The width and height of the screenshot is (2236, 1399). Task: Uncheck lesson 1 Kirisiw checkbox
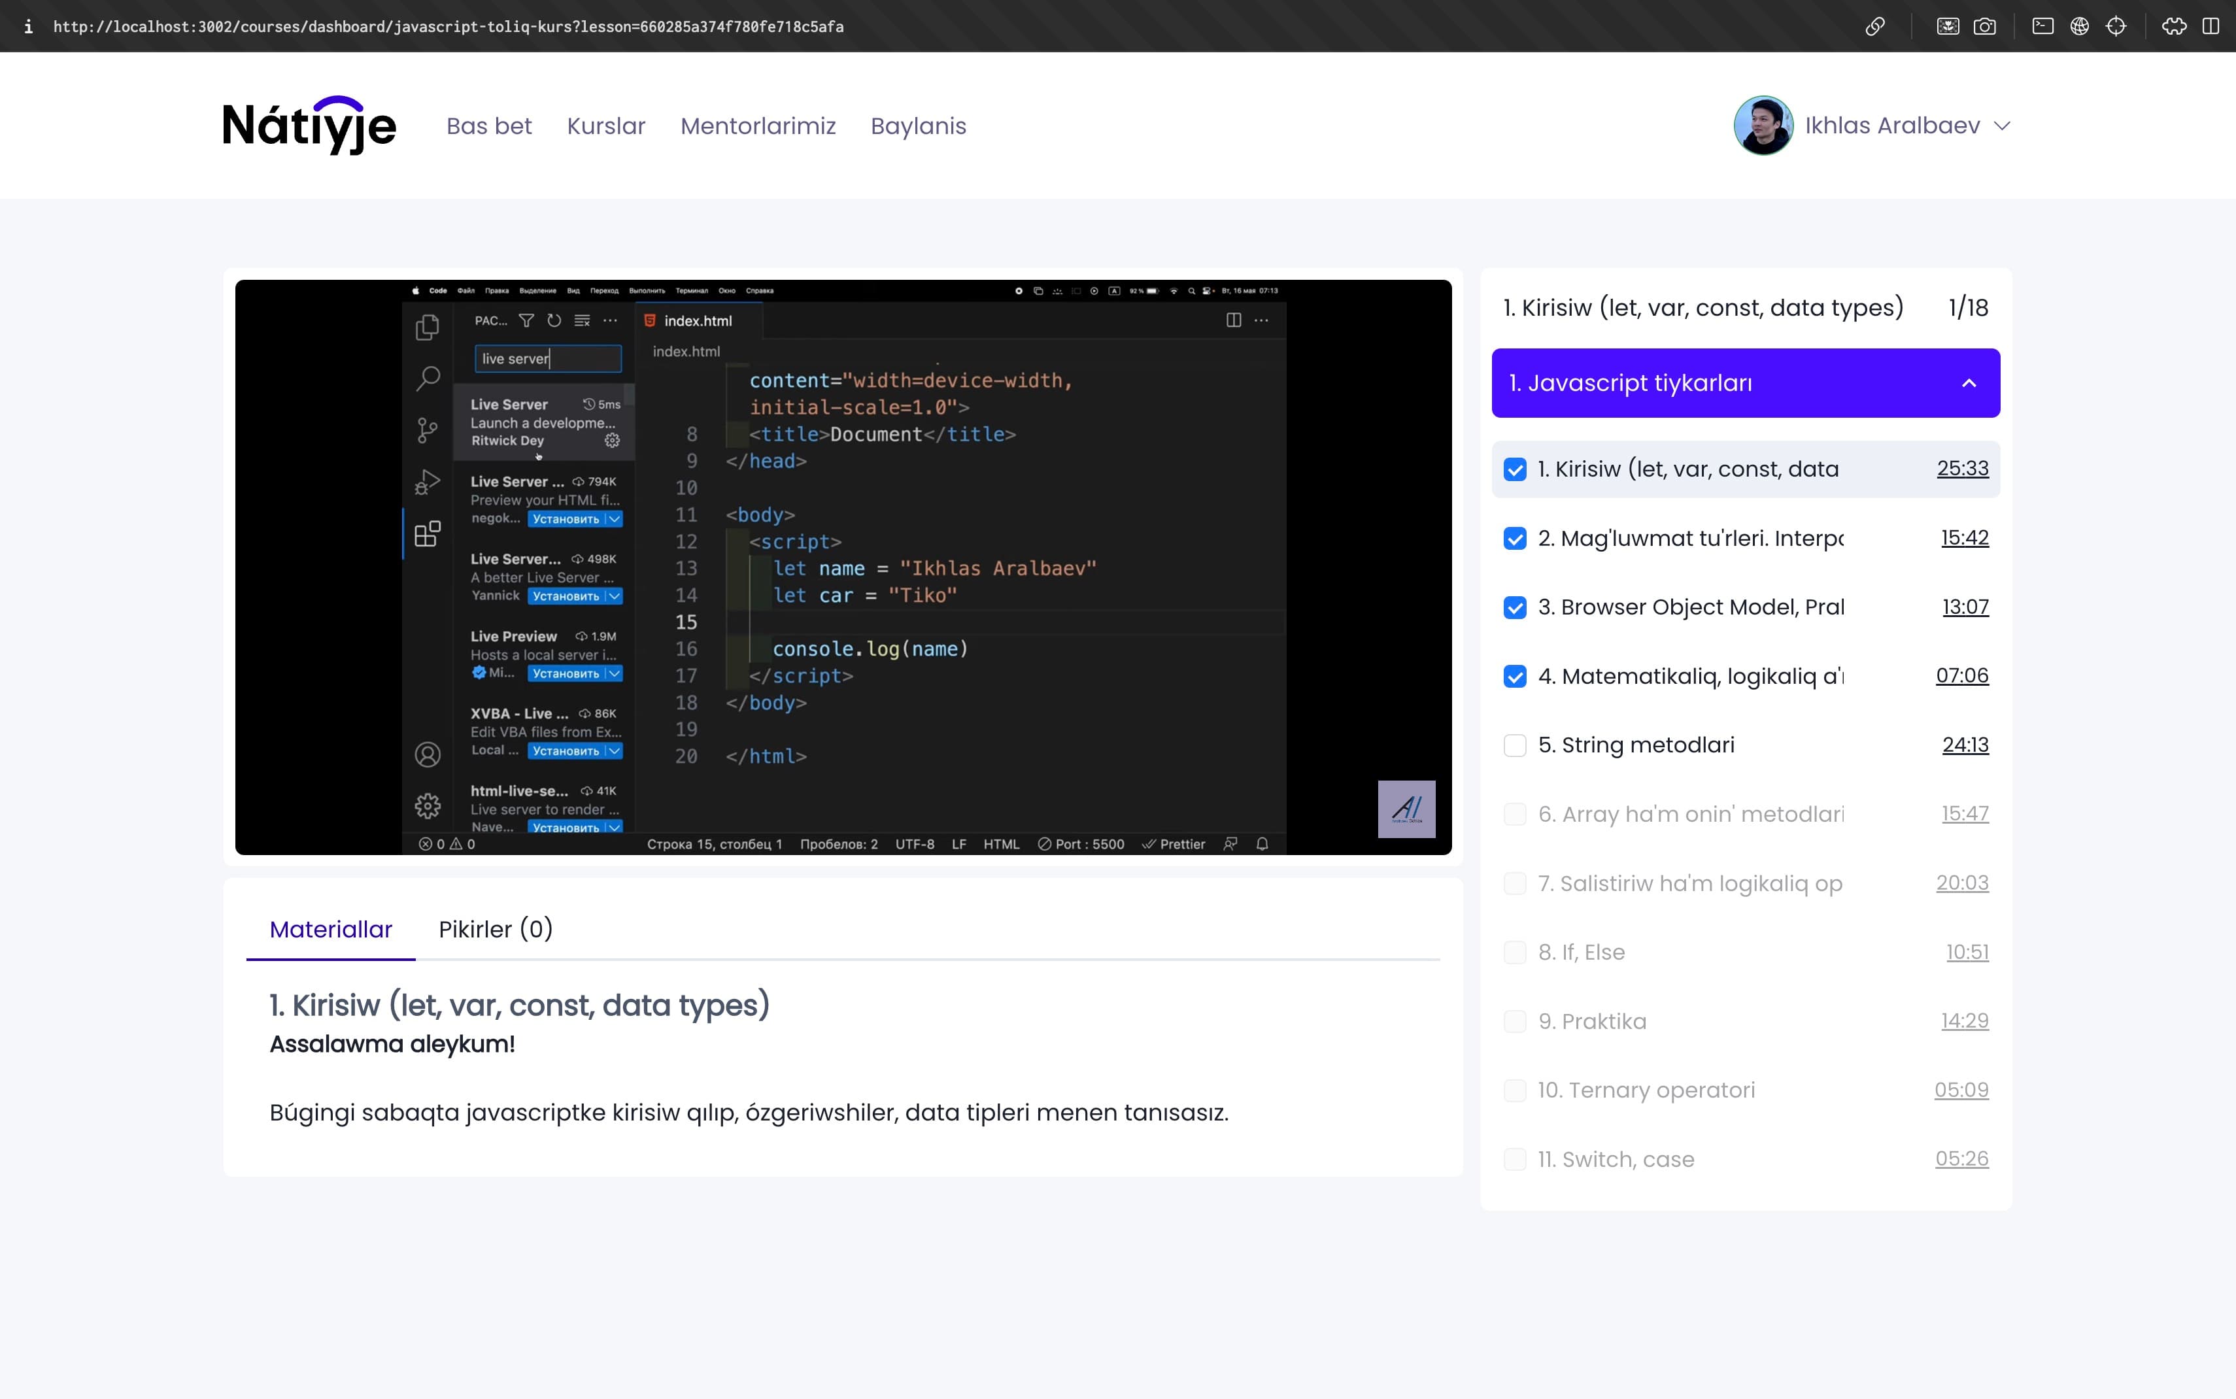click(x=1514, y=469)
